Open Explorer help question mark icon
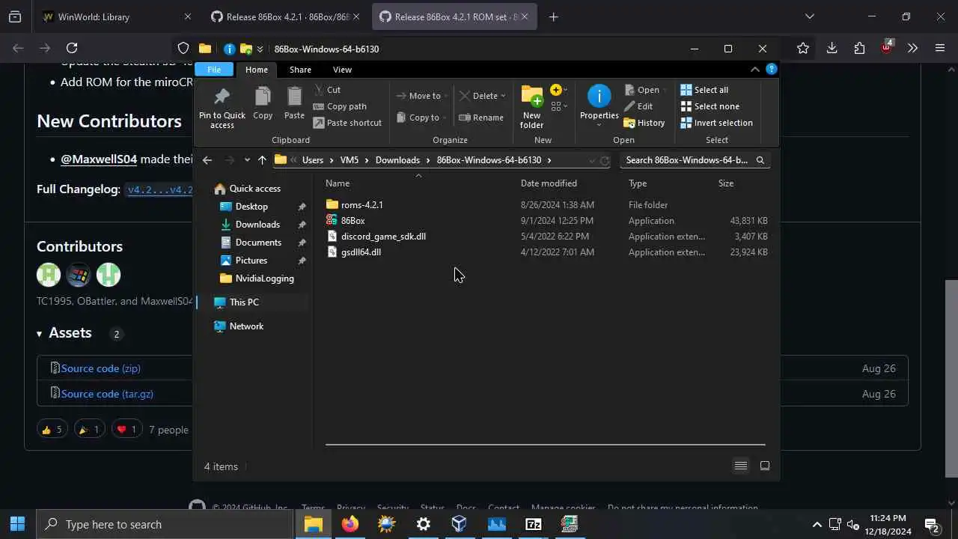This screenshot has height=539, width=958. 771,70
